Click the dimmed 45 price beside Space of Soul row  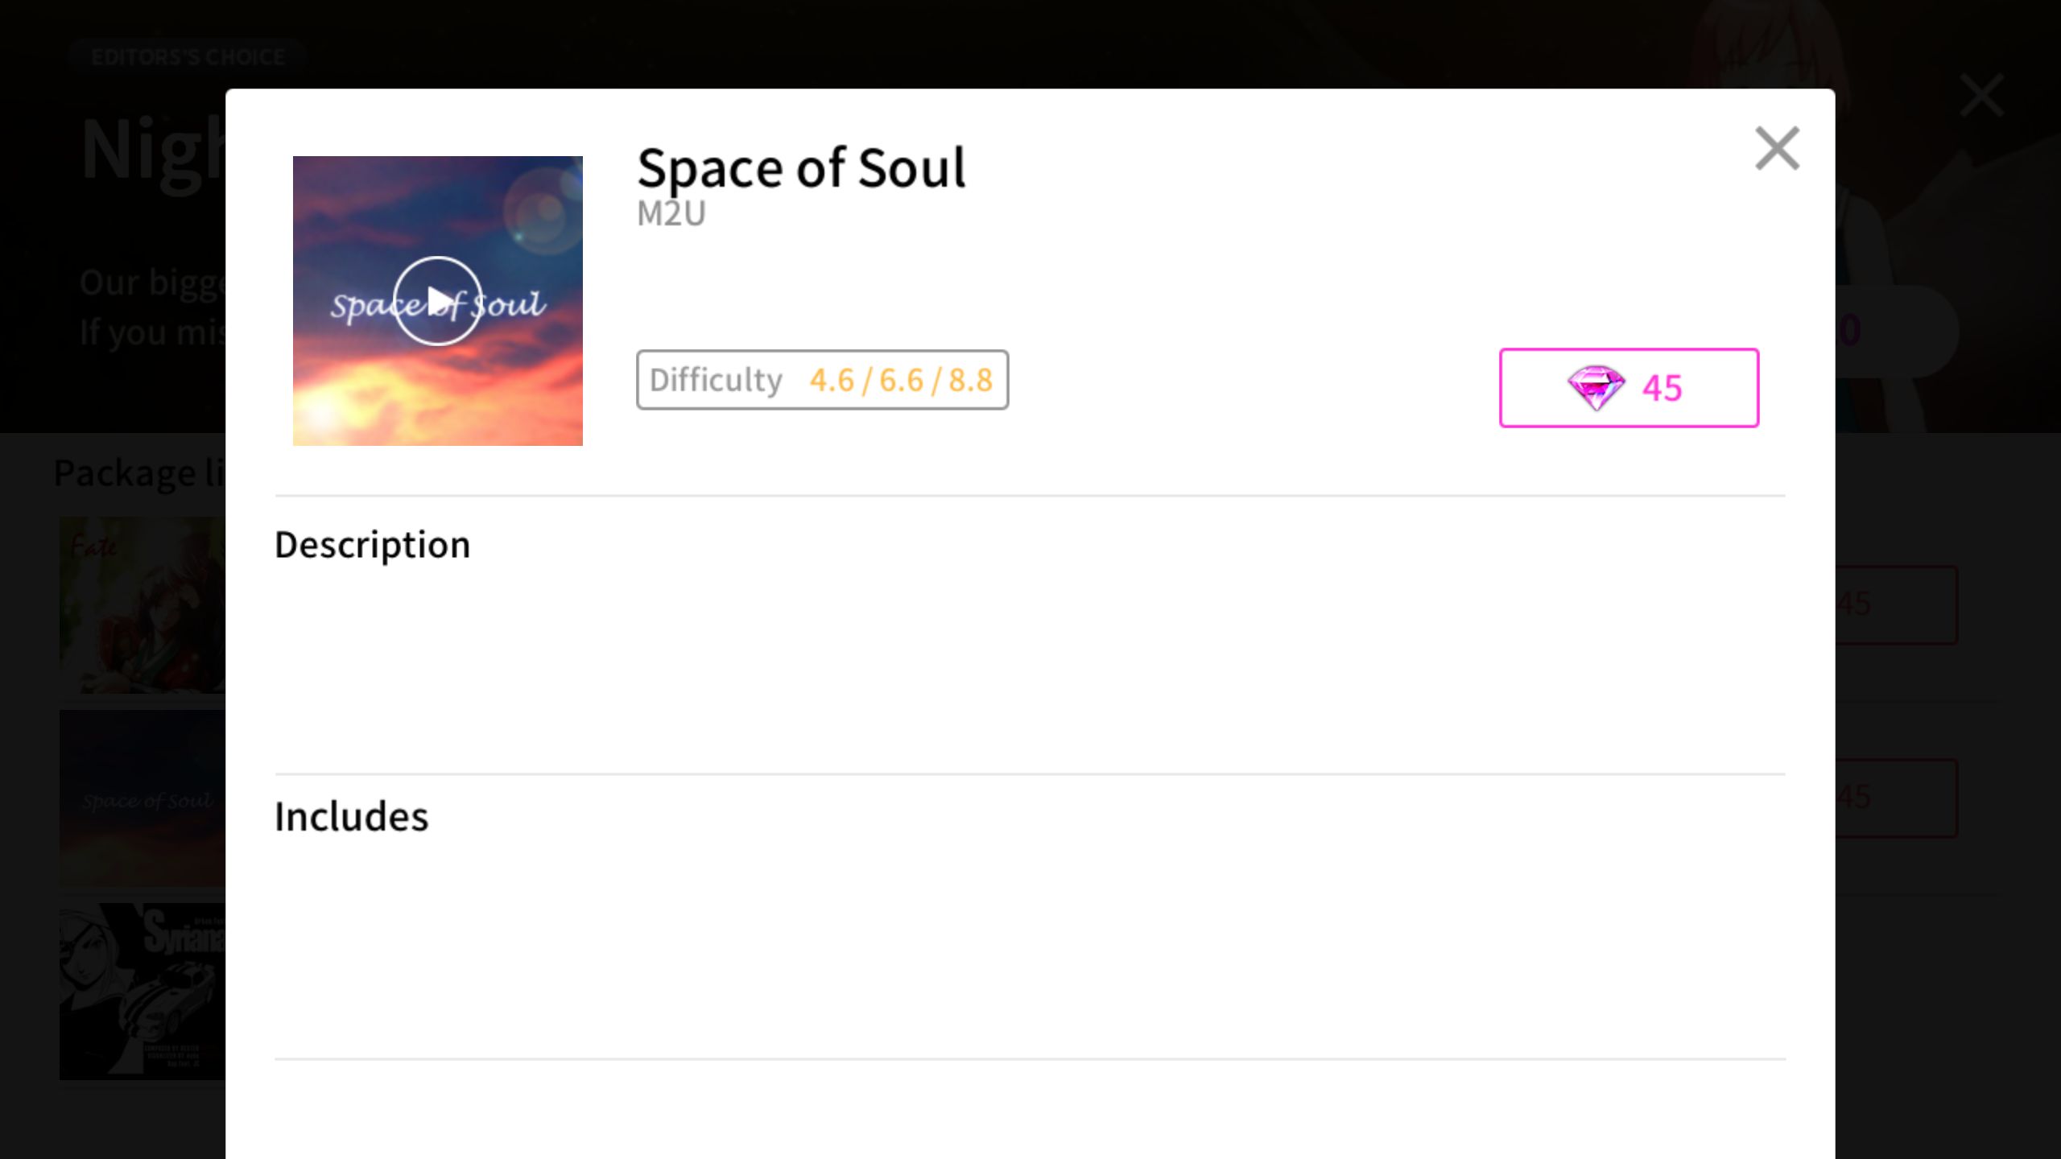pyautogui.click(x=1896, y=798)
